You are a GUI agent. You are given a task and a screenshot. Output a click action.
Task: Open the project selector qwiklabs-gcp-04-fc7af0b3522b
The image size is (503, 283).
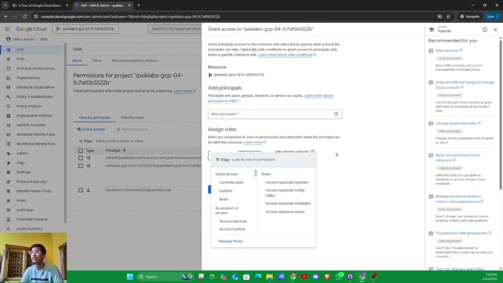[86, 29]
